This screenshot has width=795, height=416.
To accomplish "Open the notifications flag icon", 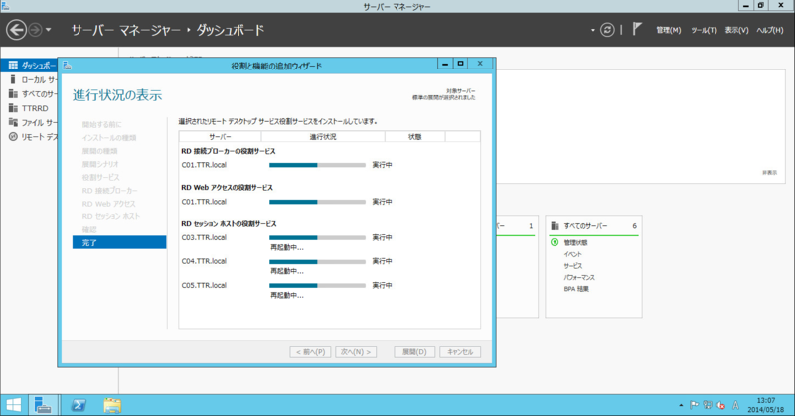I will point(637,30).
